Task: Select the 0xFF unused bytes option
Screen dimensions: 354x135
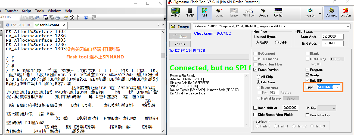Action: 277,42
